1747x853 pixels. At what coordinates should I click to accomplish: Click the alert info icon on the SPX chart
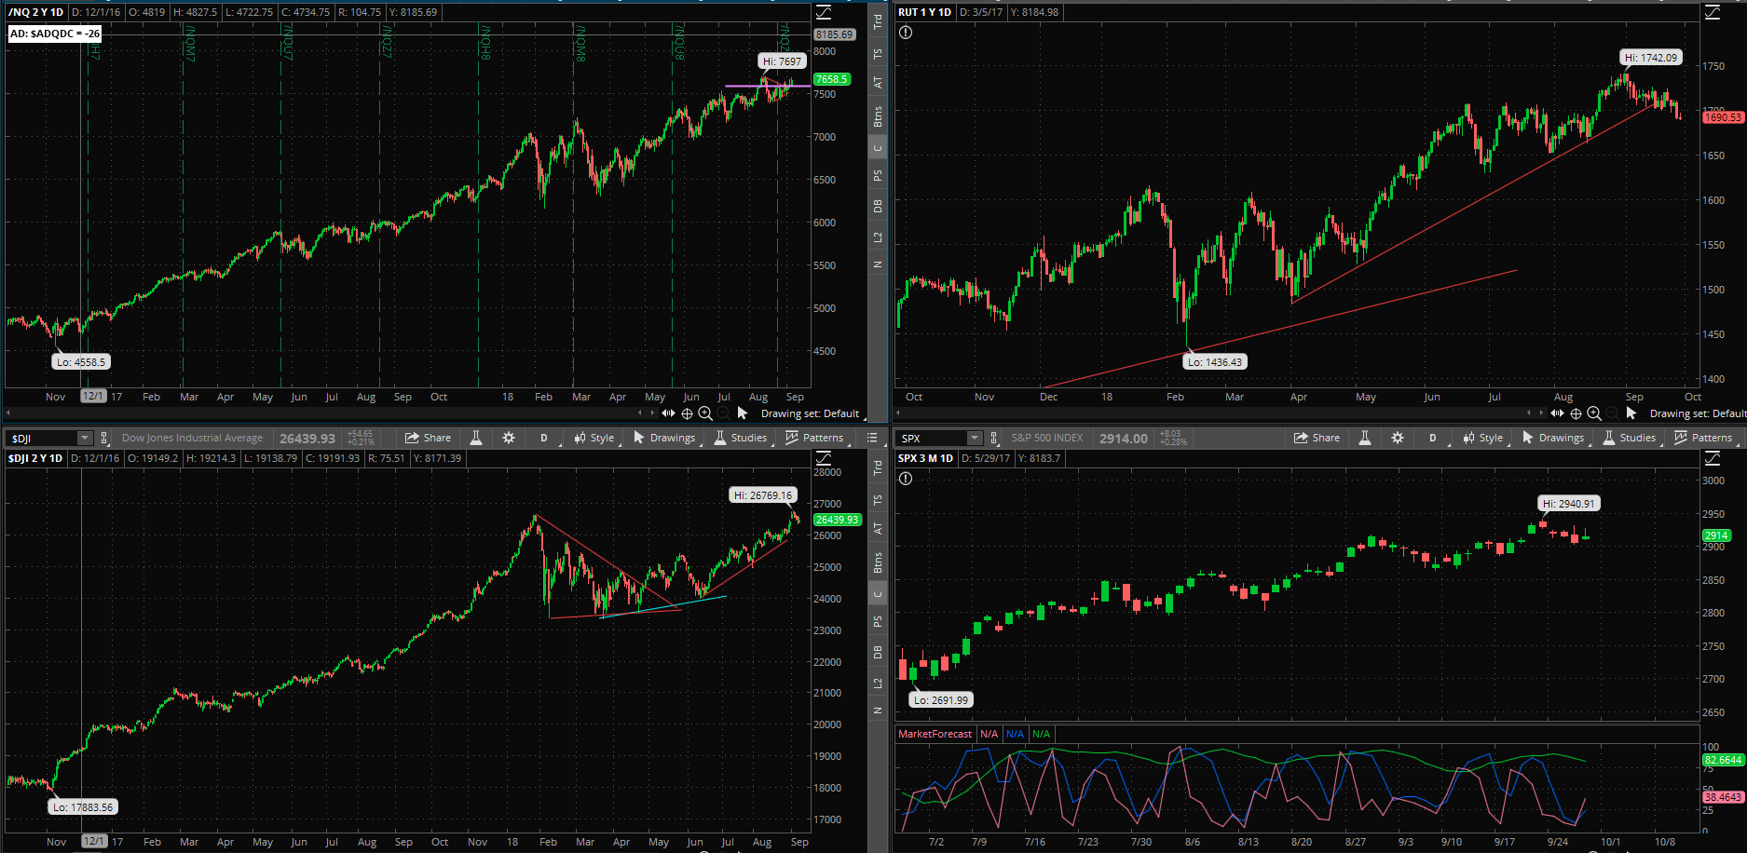click(x=906, y=479)
